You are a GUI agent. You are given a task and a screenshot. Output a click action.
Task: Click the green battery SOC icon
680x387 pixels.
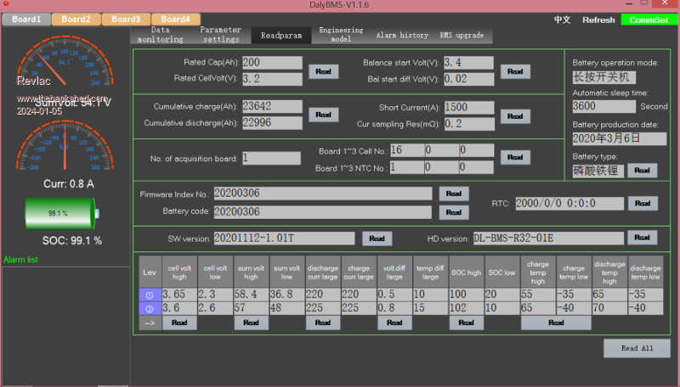(61, 213)
